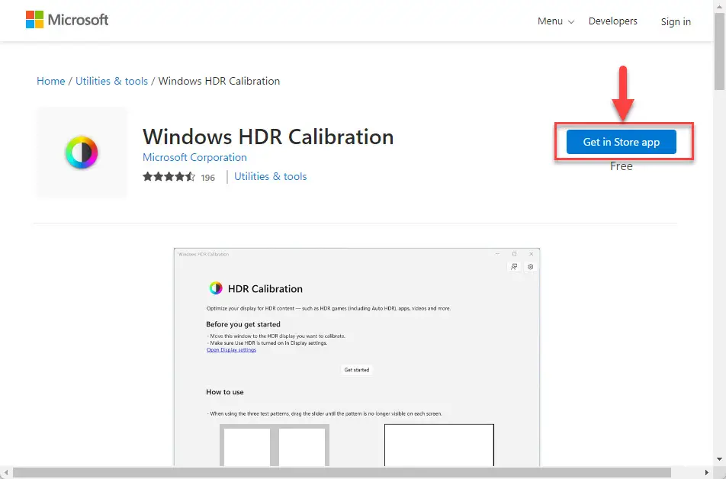Viewport: 726px width, 479px height.
Task: Open the settings gear inside the app screenshot
Action: coord(531,266)
